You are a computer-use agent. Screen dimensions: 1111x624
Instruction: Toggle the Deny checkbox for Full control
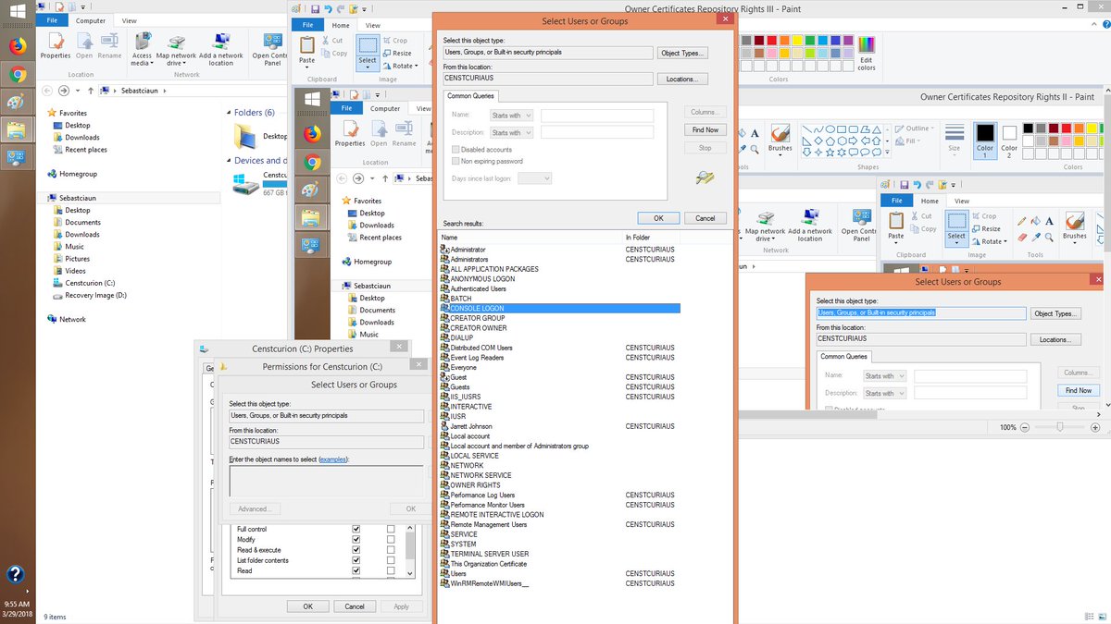tap(391, 530)
